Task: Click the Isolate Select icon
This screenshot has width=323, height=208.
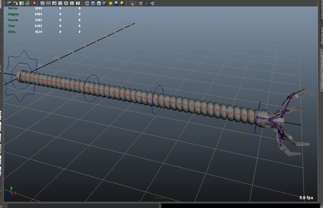Action: pos(132,3)
